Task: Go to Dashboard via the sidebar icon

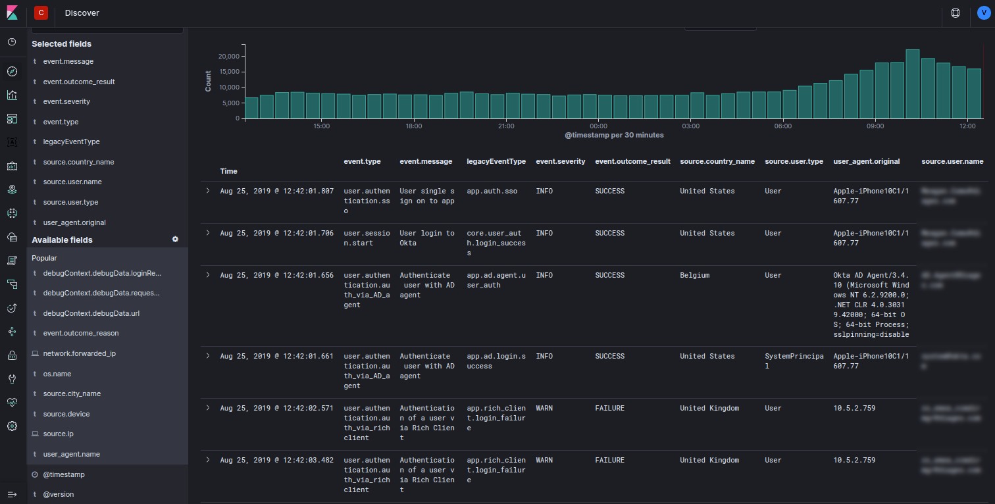Action: point(12,118)
